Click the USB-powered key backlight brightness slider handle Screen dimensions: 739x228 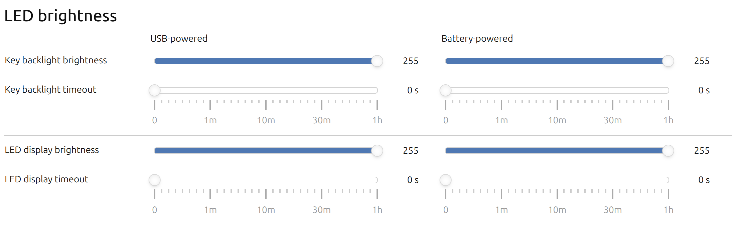tap(377, 61)
